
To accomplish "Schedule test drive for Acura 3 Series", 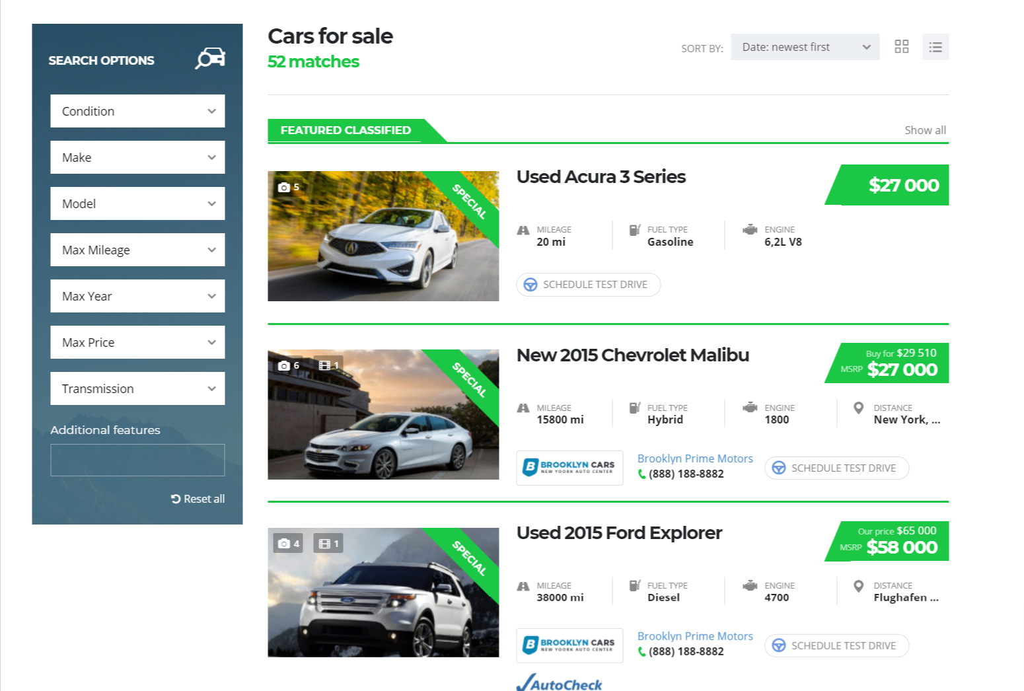I will (x=588, y=285).
